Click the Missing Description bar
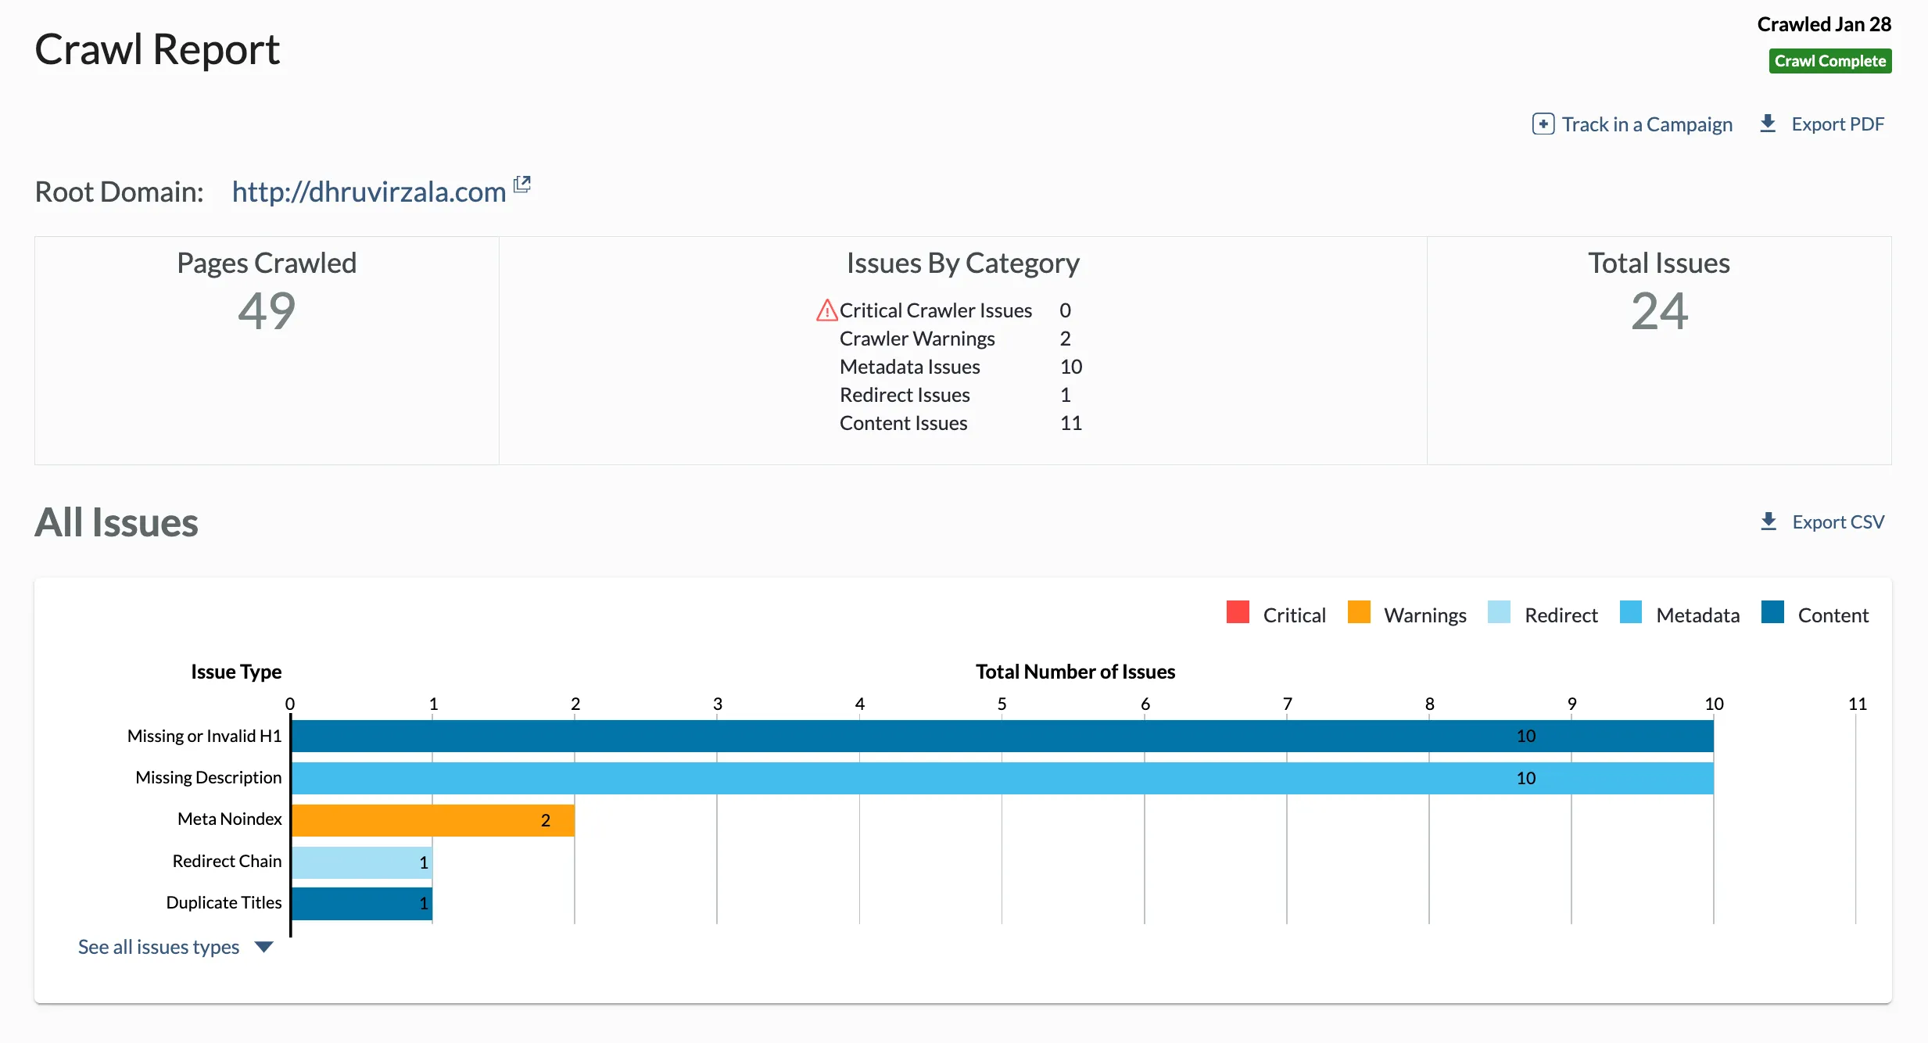 (x=1002, y=779)
